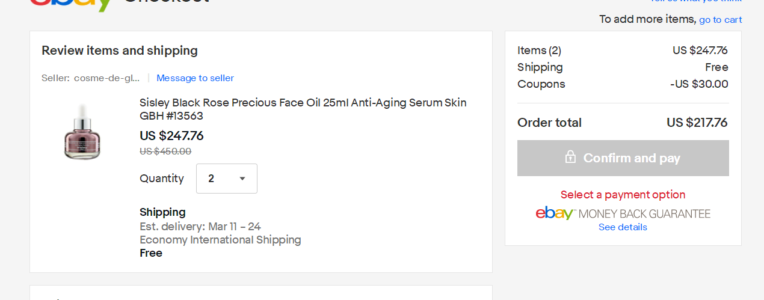
Task: Open the 'go to cart' link
Action: coord(720,20)
